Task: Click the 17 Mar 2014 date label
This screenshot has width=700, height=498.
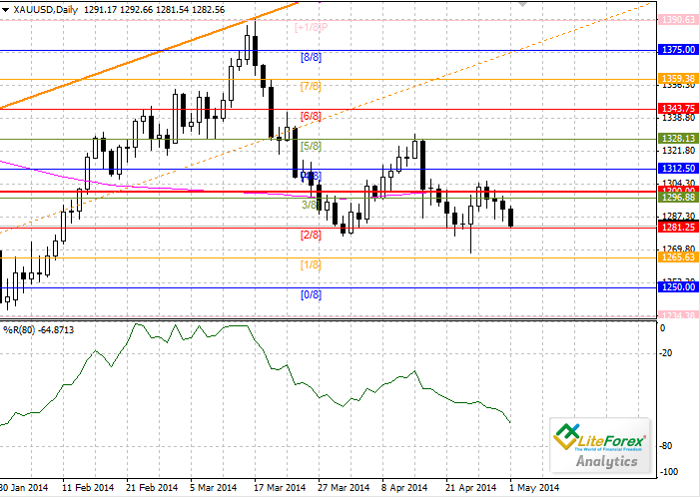Action: [282, 488]
